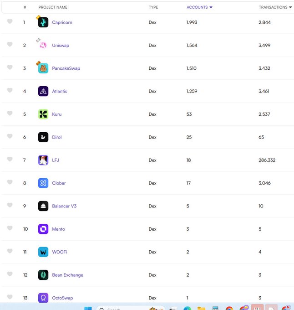294x310 pixels.
Task: Click the transactions value 286,332
Action: [267, 160]
